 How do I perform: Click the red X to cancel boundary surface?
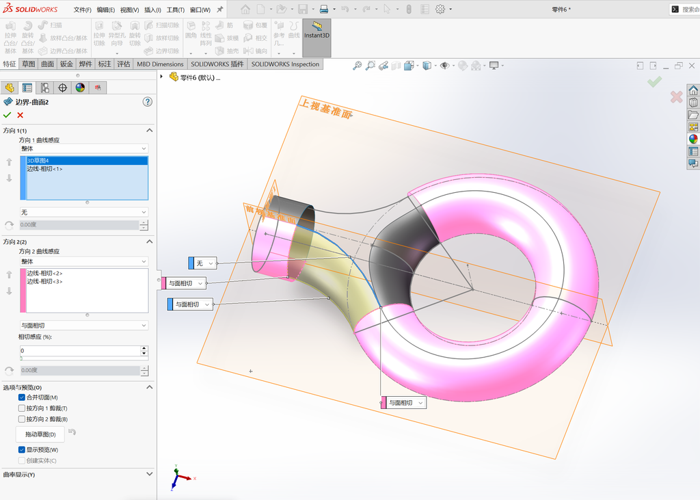tap(20, 116)
